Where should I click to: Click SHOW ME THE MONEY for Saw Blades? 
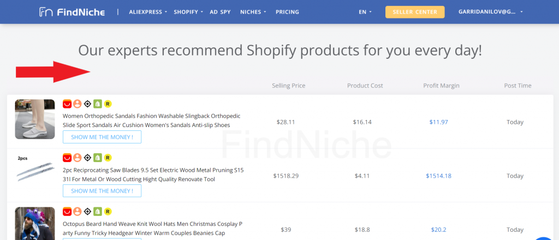click(x=102, y=191)
